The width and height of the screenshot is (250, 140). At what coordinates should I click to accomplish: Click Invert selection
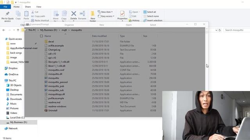[153, 21]
